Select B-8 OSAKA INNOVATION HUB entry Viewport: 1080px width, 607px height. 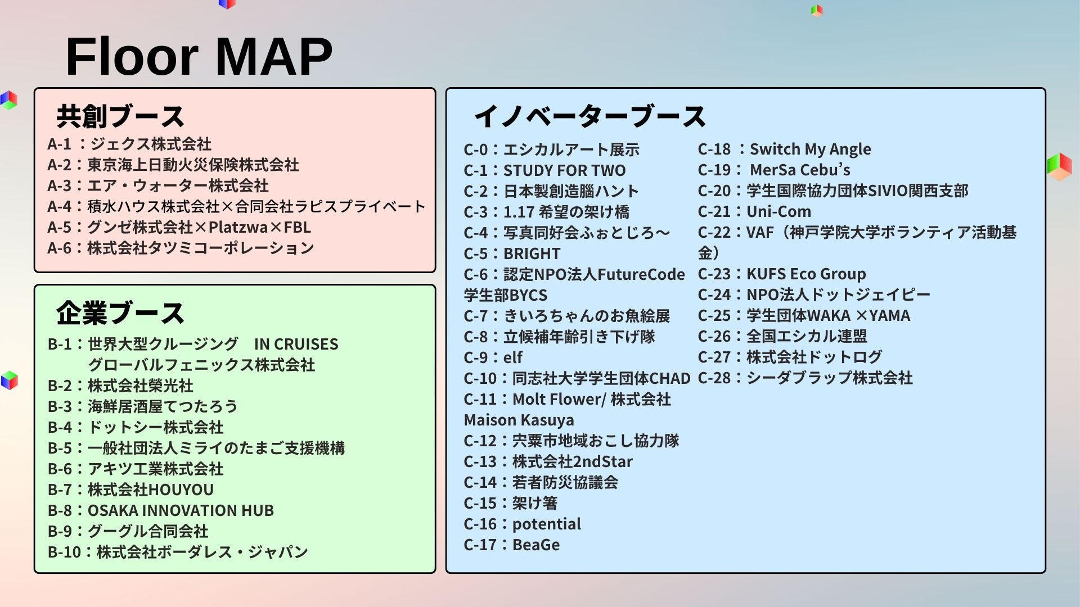pyautogui.click(x=161, y=510)
